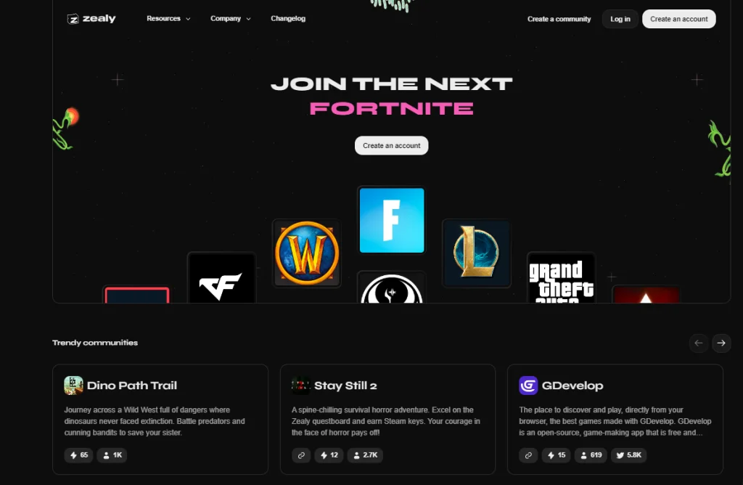This screenshot has width=743, height=485.
Task: Select the CrossFire game icon
Action: click(x=221, y=278)
